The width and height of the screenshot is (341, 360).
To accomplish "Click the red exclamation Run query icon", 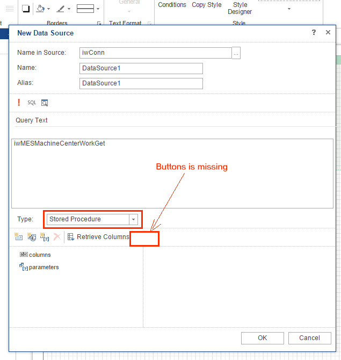I will click(x=19, y=102).
